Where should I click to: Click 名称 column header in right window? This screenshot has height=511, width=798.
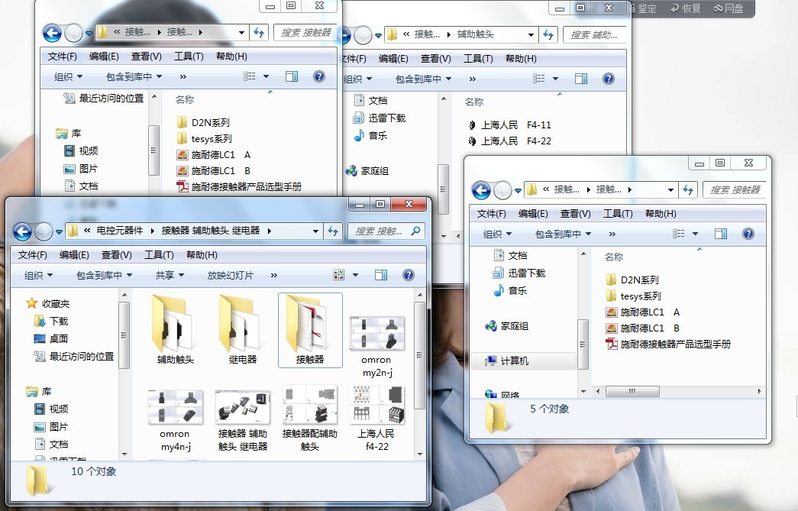coord(614,257)
